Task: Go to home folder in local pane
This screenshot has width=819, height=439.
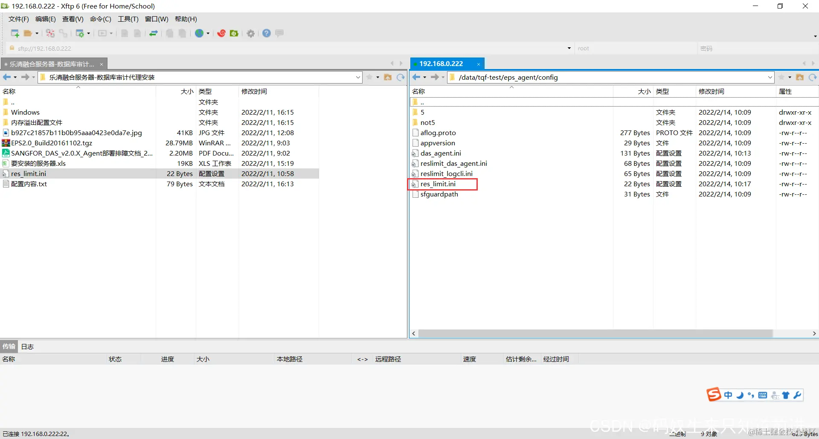Action: click(x=388, y=77)
